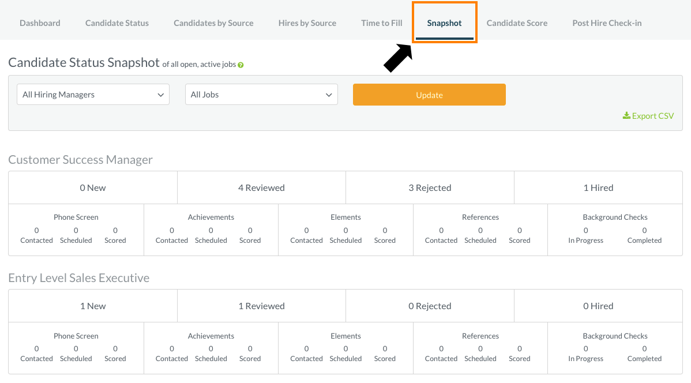Click In Progress count for Customer Success Manager
691x383 pixels.
[585, 231]
